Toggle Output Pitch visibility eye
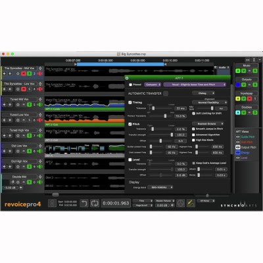 238,147
